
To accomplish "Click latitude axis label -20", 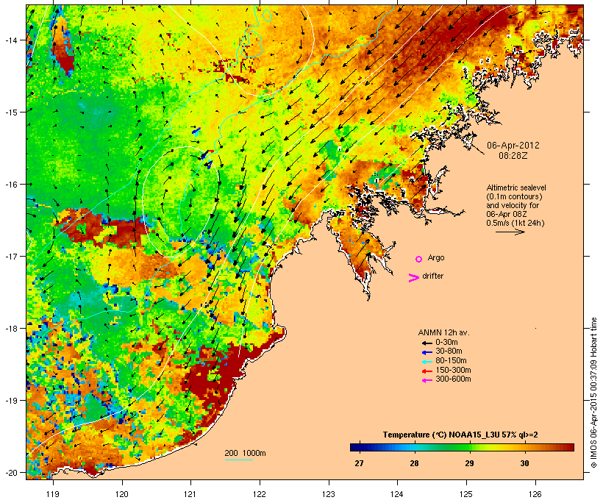I will 10,473.
